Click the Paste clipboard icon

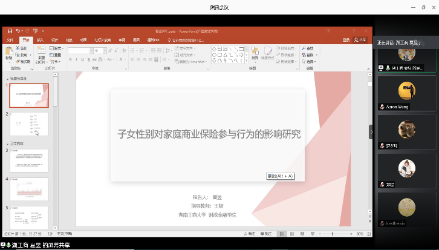9,51
